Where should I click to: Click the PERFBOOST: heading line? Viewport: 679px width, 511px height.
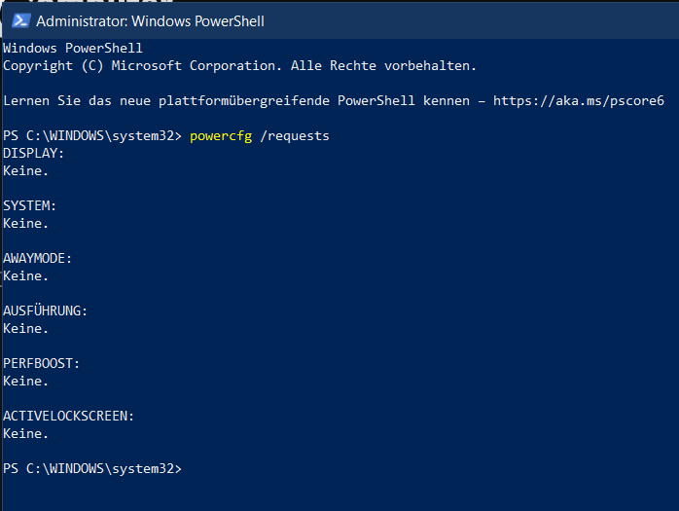tap(41, 363)
